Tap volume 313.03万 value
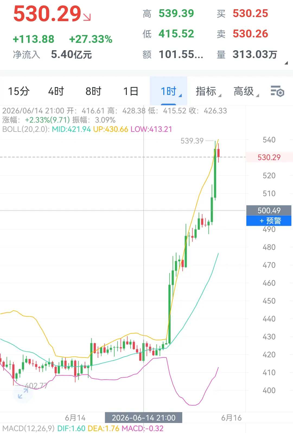This screenshot has width=293, height=433. tap(255, 55)
